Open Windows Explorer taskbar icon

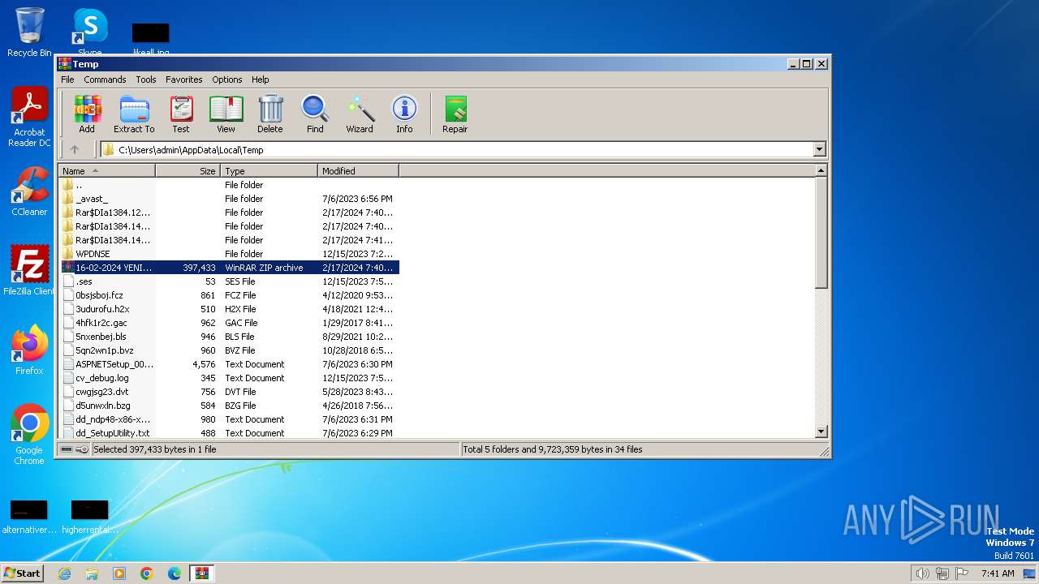click(x=92, y=573)
